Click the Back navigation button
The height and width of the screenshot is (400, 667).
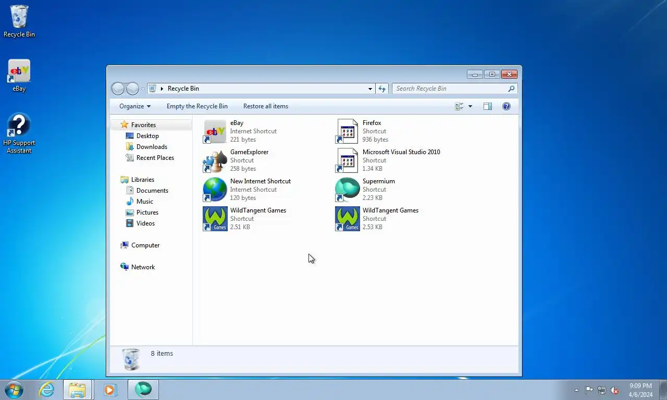pos(118,89)
